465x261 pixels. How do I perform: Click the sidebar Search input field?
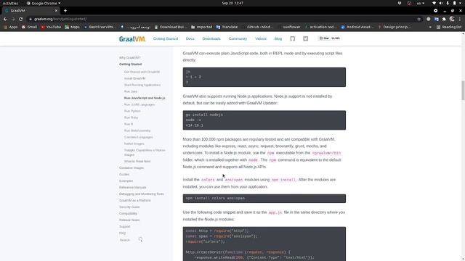[129, 240]
